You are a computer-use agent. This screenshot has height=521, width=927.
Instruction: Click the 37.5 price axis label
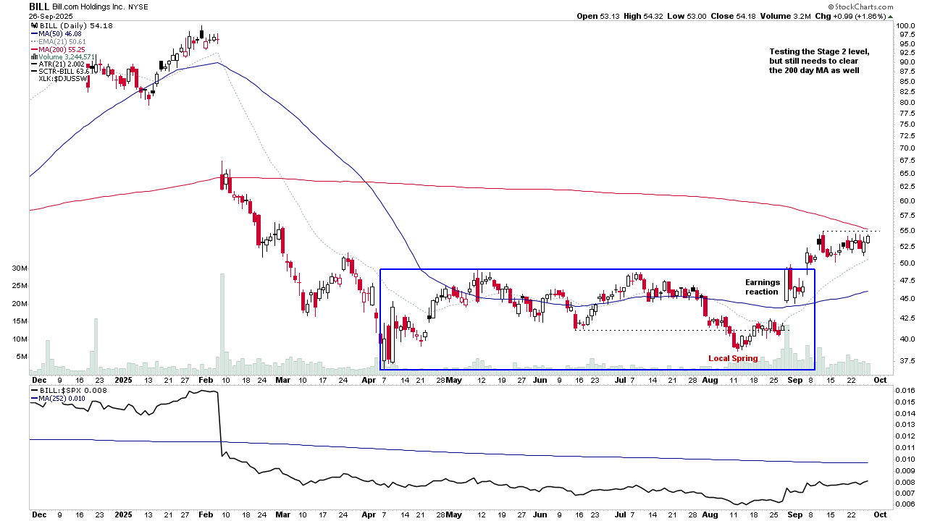click(907, 360)
